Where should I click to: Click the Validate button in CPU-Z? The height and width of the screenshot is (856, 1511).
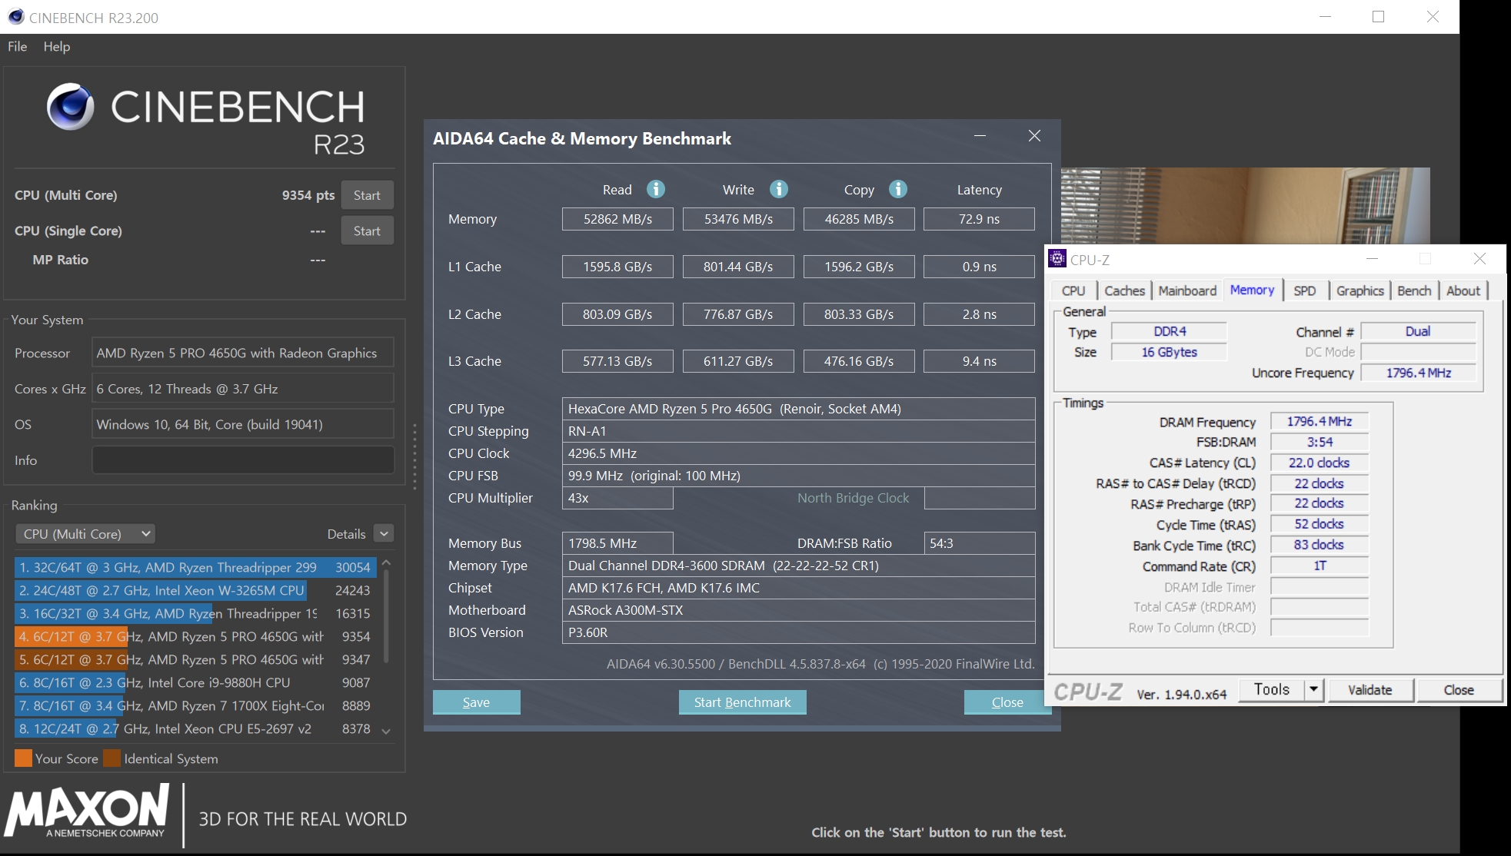pos(1370,689)
